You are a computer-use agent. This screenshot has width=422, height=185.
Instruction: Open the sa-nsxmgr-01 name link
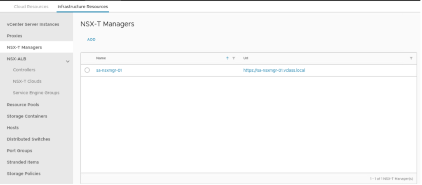click(x=109, y=70)
